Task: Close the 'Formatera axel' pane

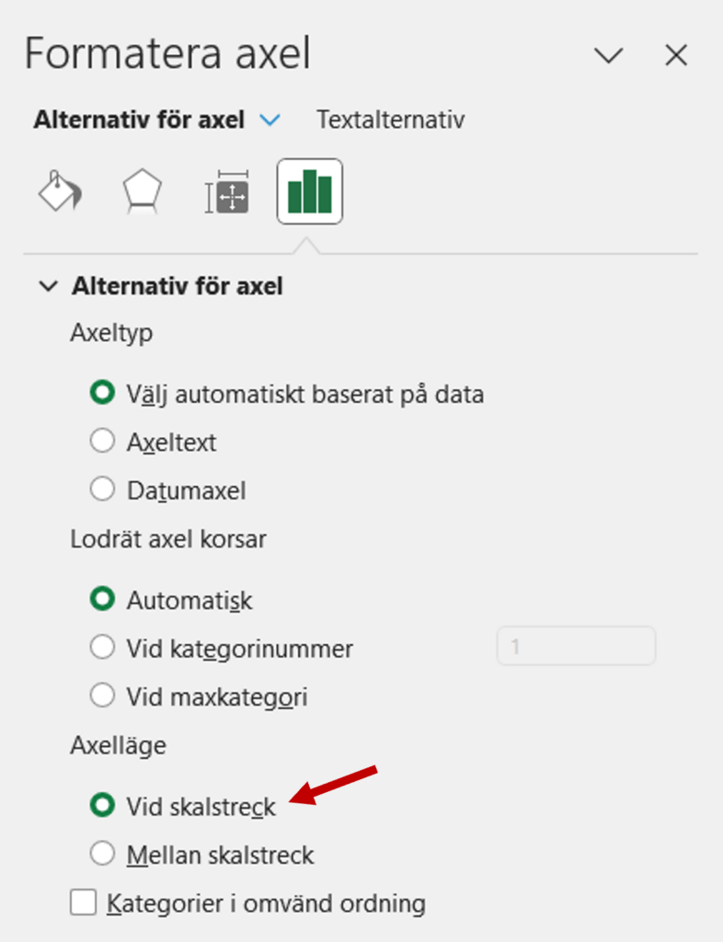Action: pyautogui.click(x=676, y=55)
